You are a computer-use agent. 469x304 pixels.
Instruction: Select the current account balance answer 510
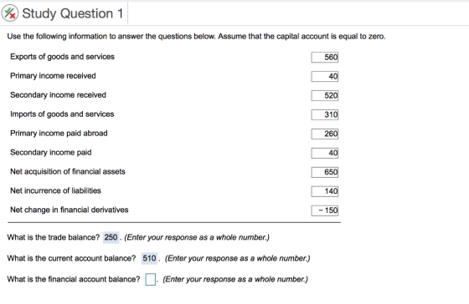149,258
